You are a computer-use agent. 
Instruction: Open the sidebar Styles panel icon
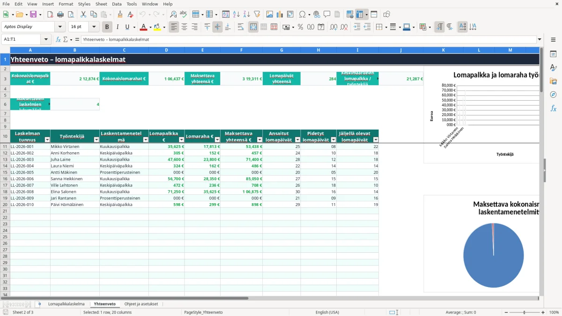553,67
